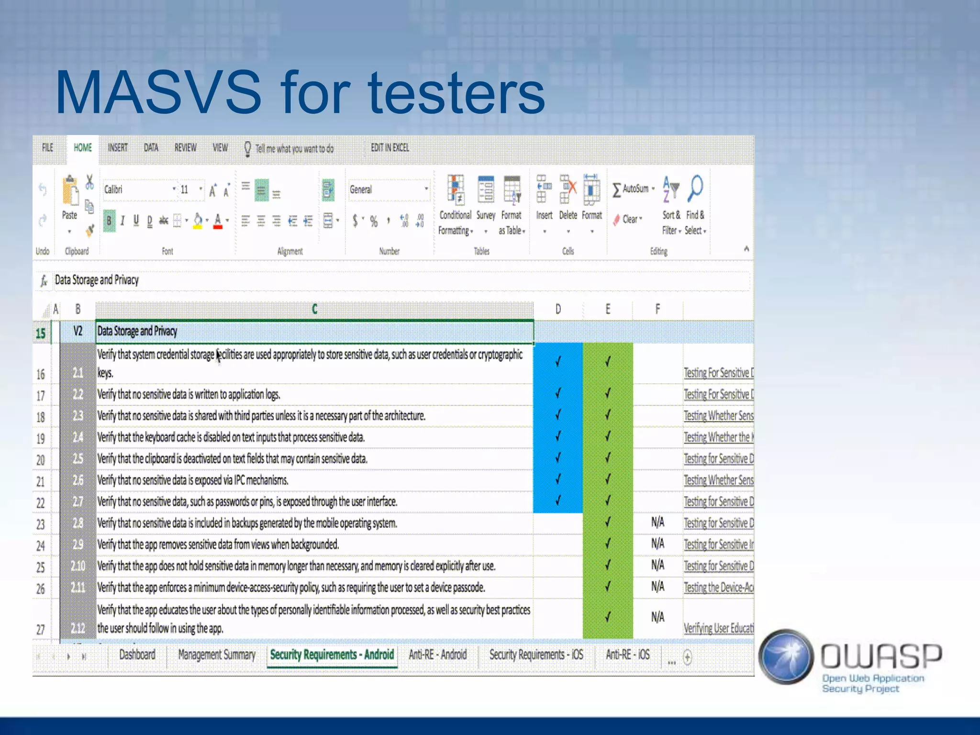
Task: Click the Increase Indent icon
Action: click(308, 221)
